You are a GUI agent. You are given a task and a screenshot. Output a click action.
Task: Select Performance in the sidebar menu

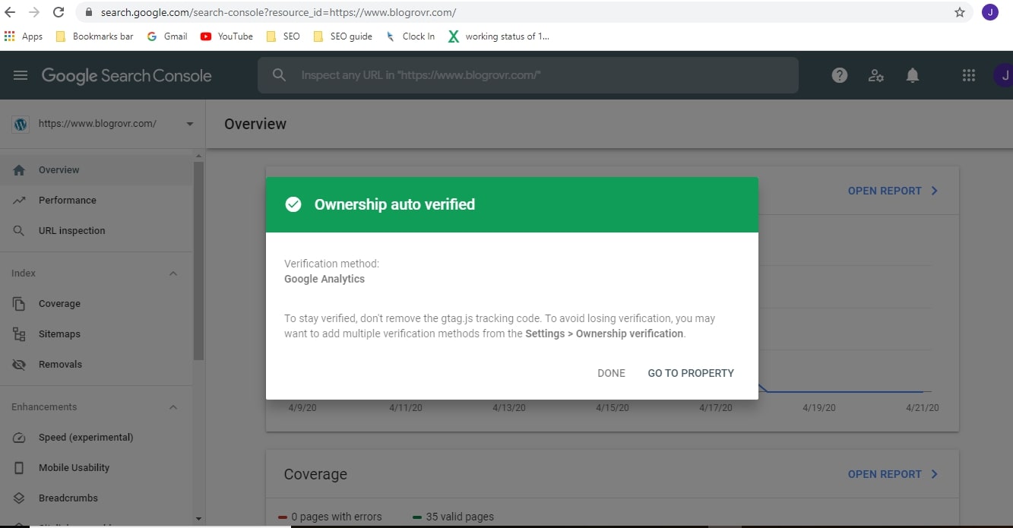click(x=67, y=200)
